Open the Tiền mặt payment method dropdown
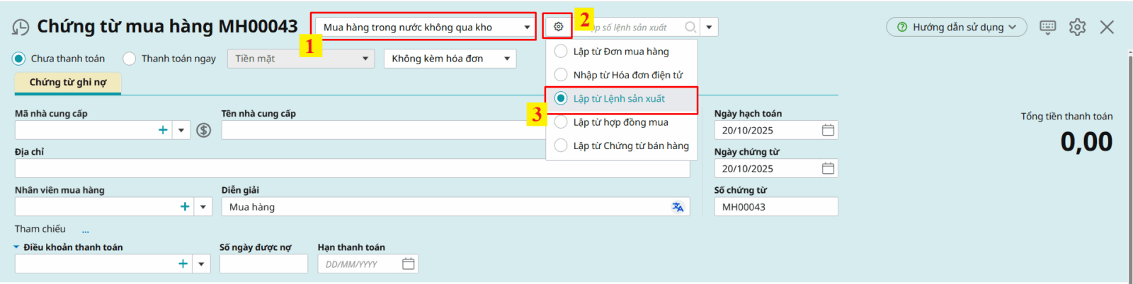 tap(301, 59)
